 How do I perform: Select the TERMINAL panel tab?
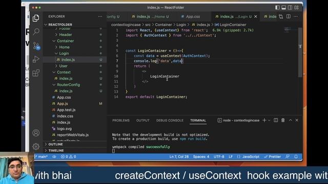[x=198, y=121]
